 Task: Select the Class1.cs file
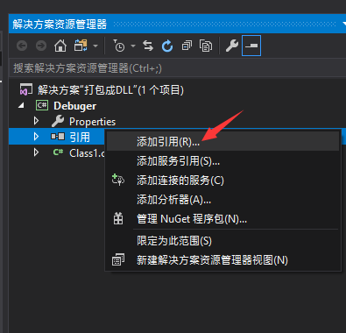click(87, 153)
